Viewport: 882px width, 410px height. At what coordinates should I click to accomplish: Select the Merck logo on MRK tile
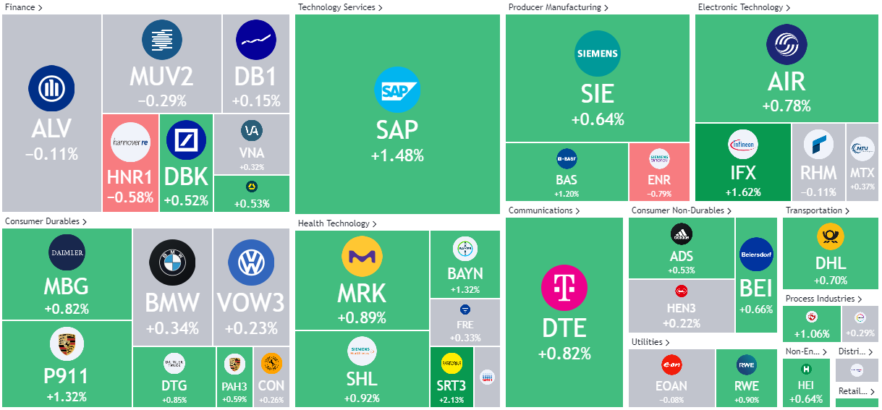pos(362,256)
